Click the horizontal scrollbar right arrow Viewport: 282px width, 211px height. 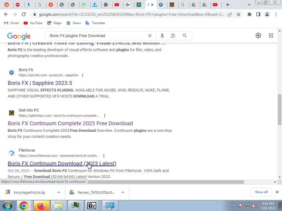(275, 182)
